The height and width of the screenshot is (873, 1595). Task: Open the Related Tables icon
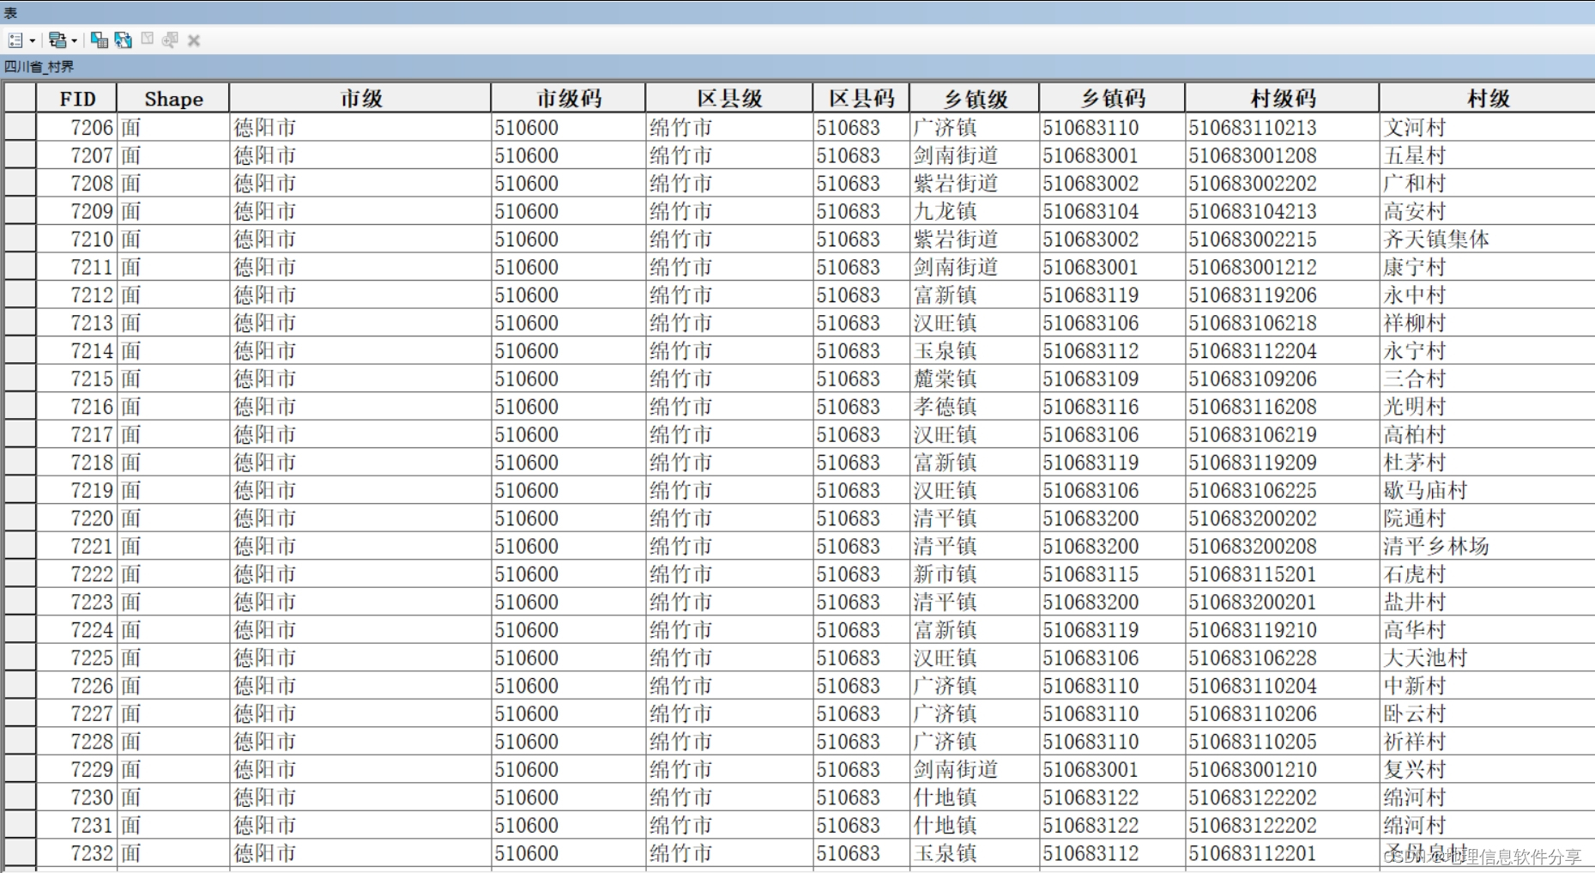[57, 40]
